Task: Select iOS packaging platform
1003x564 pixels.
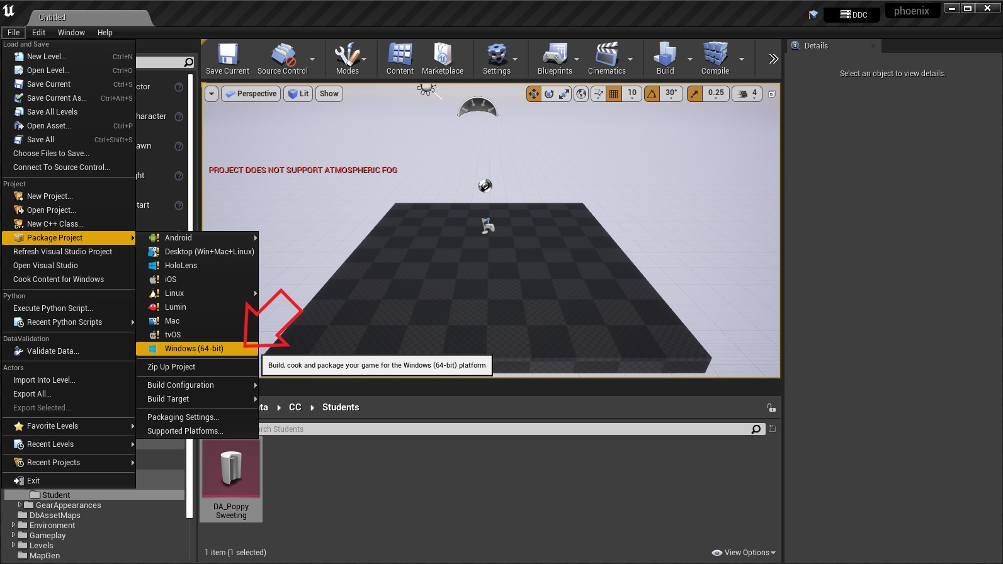Action: [197, 279]
